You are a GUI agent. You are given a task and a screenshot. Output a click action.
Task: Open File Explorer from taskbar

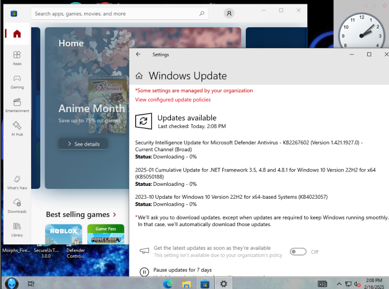point(186,284)
